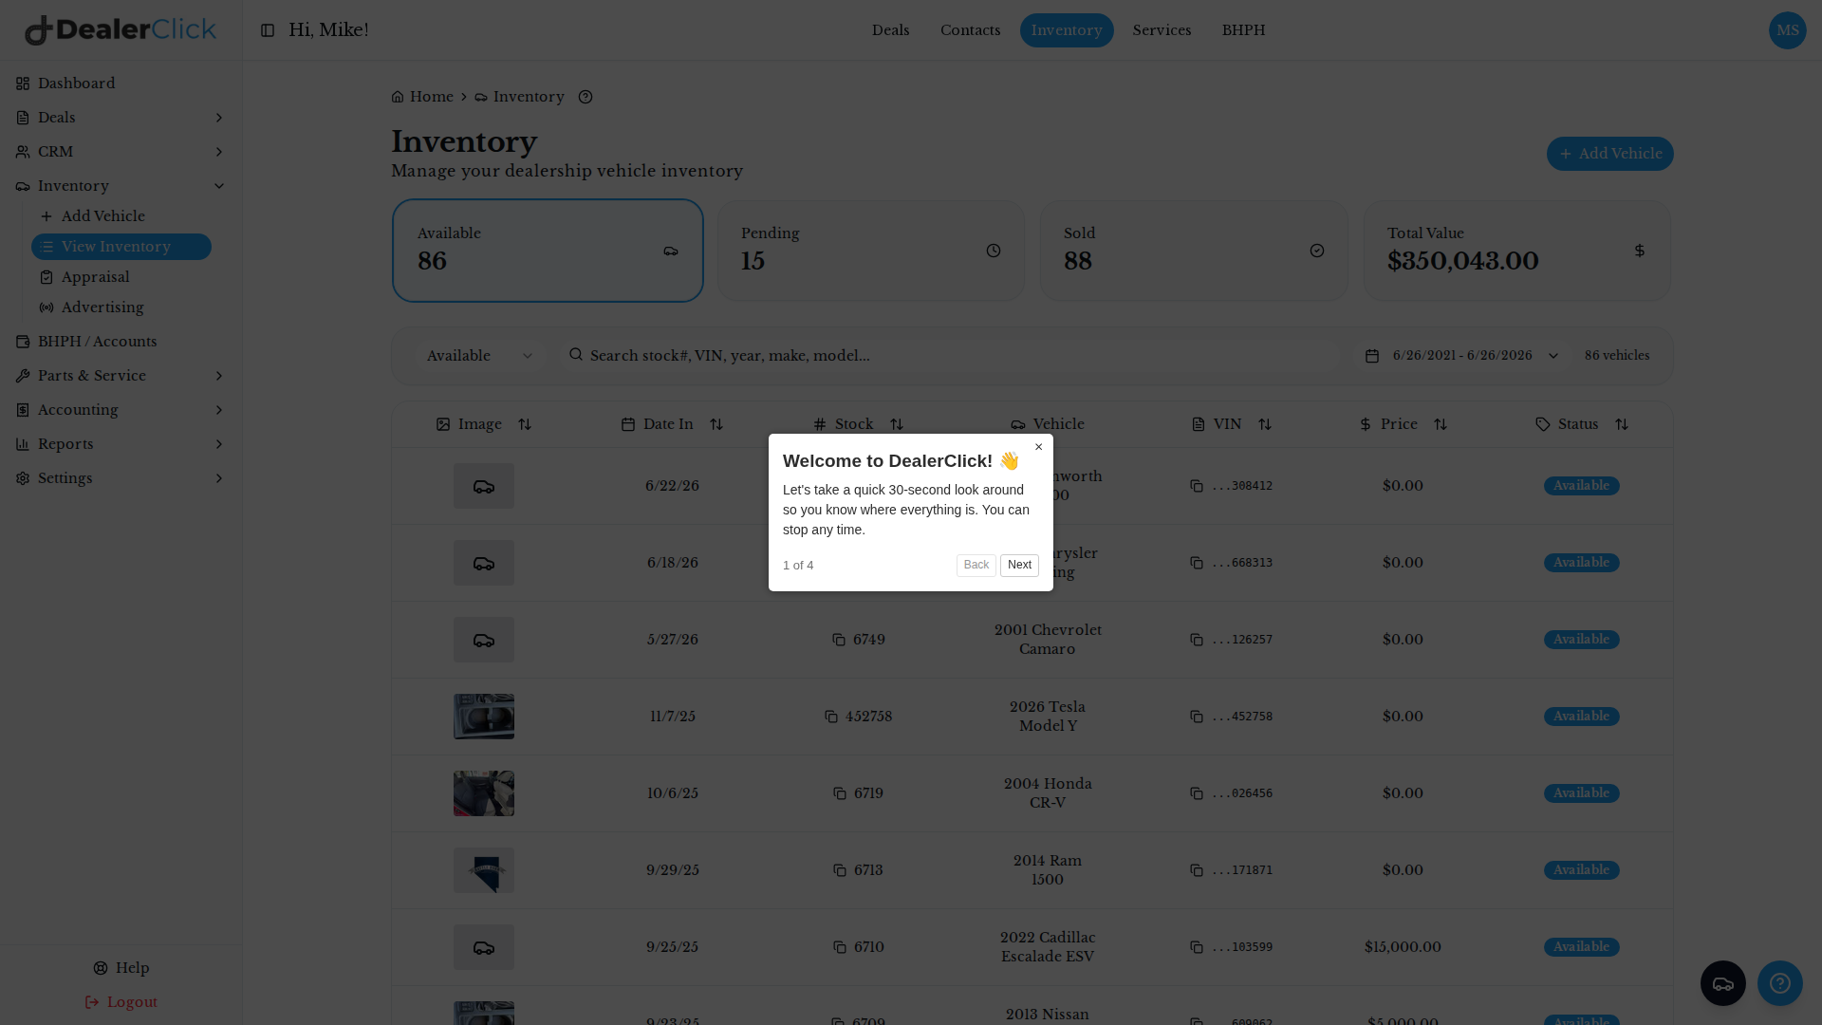
Task: Expand the Accounting sidebar section
Action: pos(121,410)
